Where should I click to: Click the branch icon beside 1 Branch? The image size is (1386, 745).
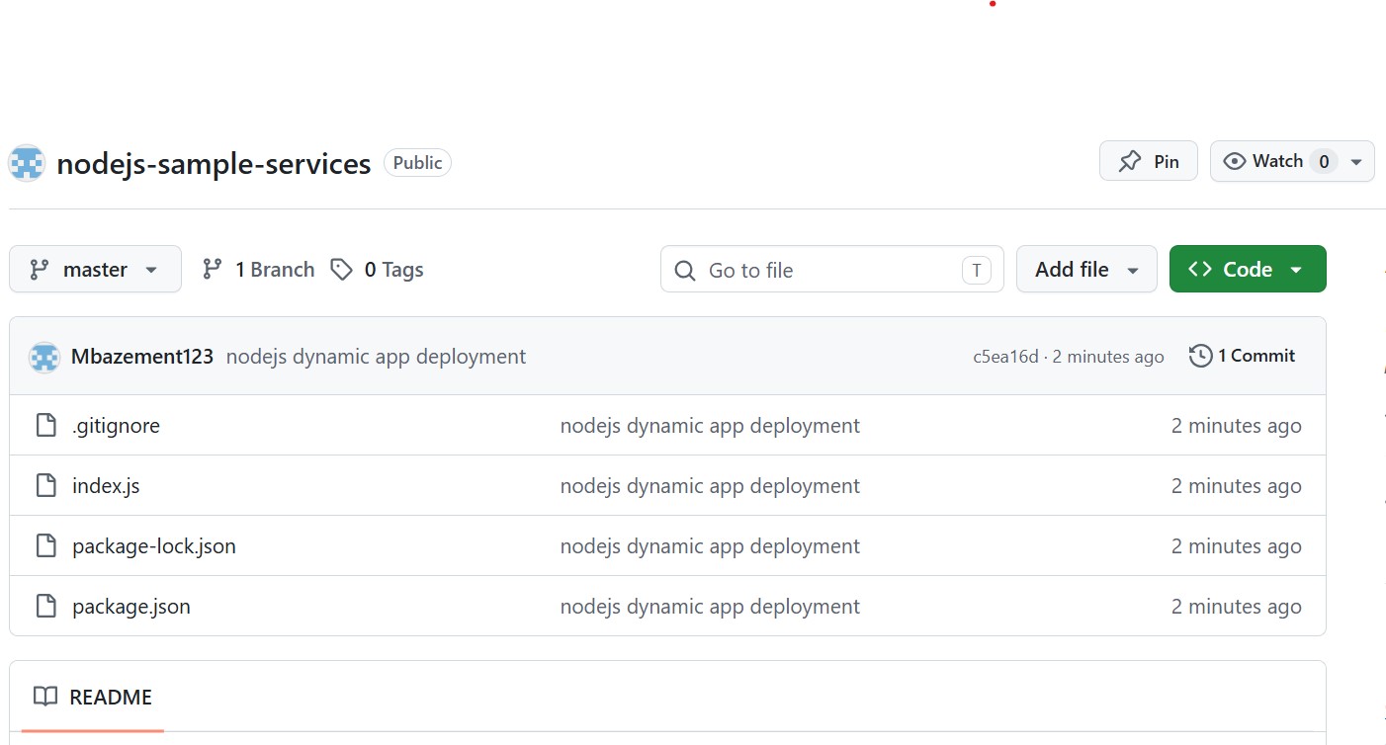(212, 270)
